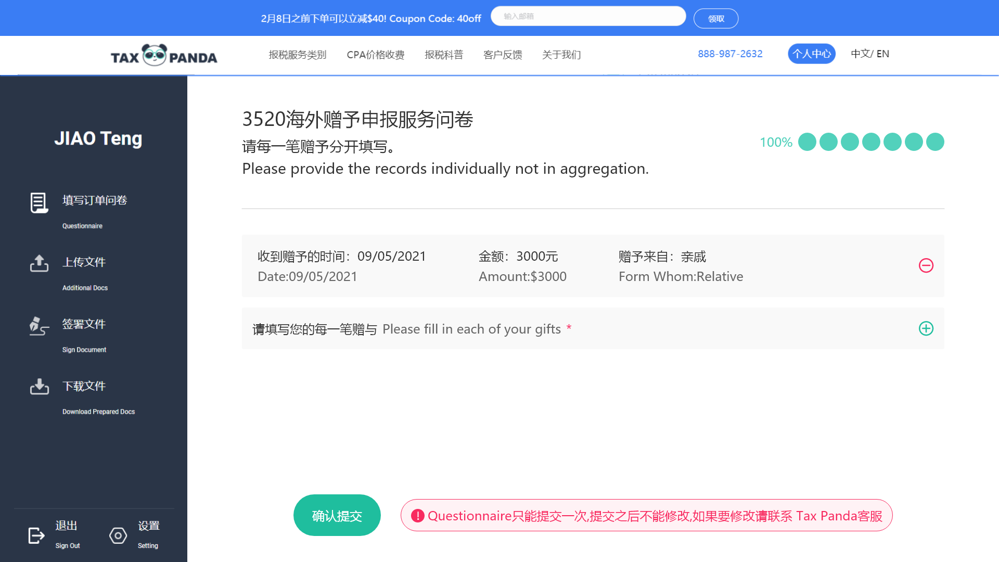This screenshot has width=999, height=562.
Task: Switch language via 中文/EN link
Action: tap(869, 54)
